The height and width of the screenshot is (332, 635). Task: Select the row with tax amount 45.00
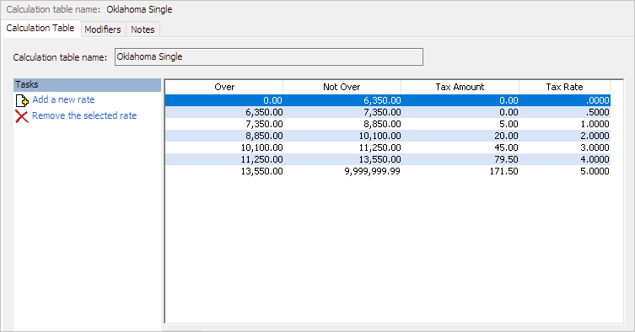388,147
